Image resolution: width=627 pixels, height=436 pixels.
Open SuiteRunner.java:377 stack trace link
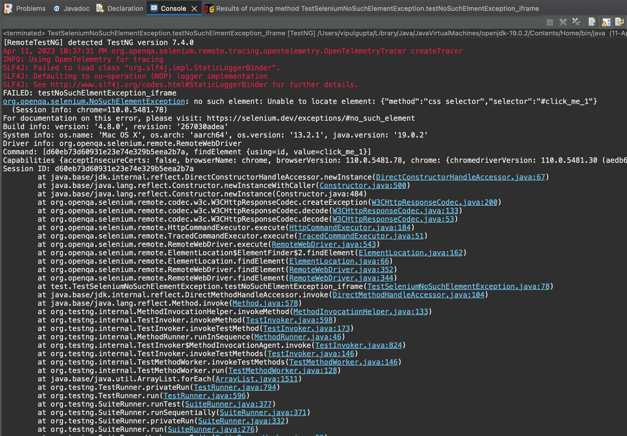pyautogui.click(x=228, y=404)
